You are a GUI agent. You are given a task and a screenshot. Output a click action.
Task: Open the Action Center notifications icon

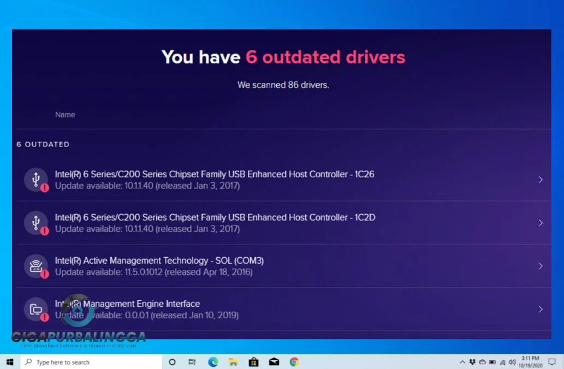tap(552, 362)
